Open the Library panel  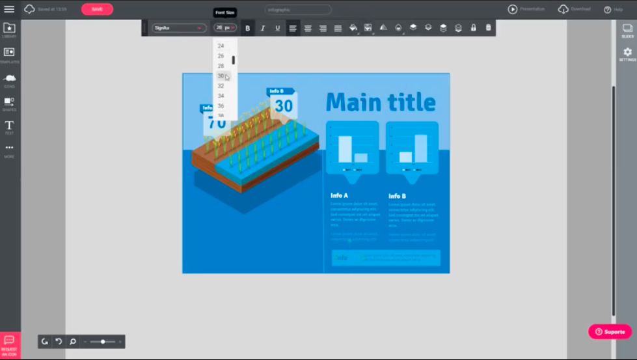9,30
